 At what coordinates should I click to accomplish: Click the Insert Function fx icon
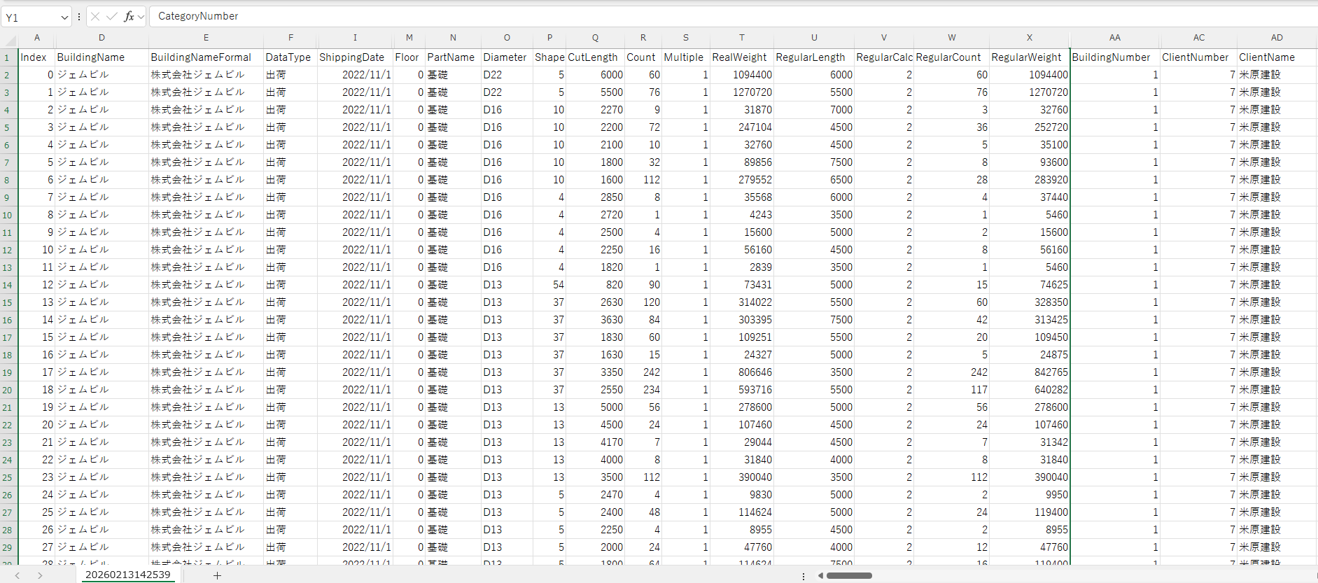(x=129, y=16)
